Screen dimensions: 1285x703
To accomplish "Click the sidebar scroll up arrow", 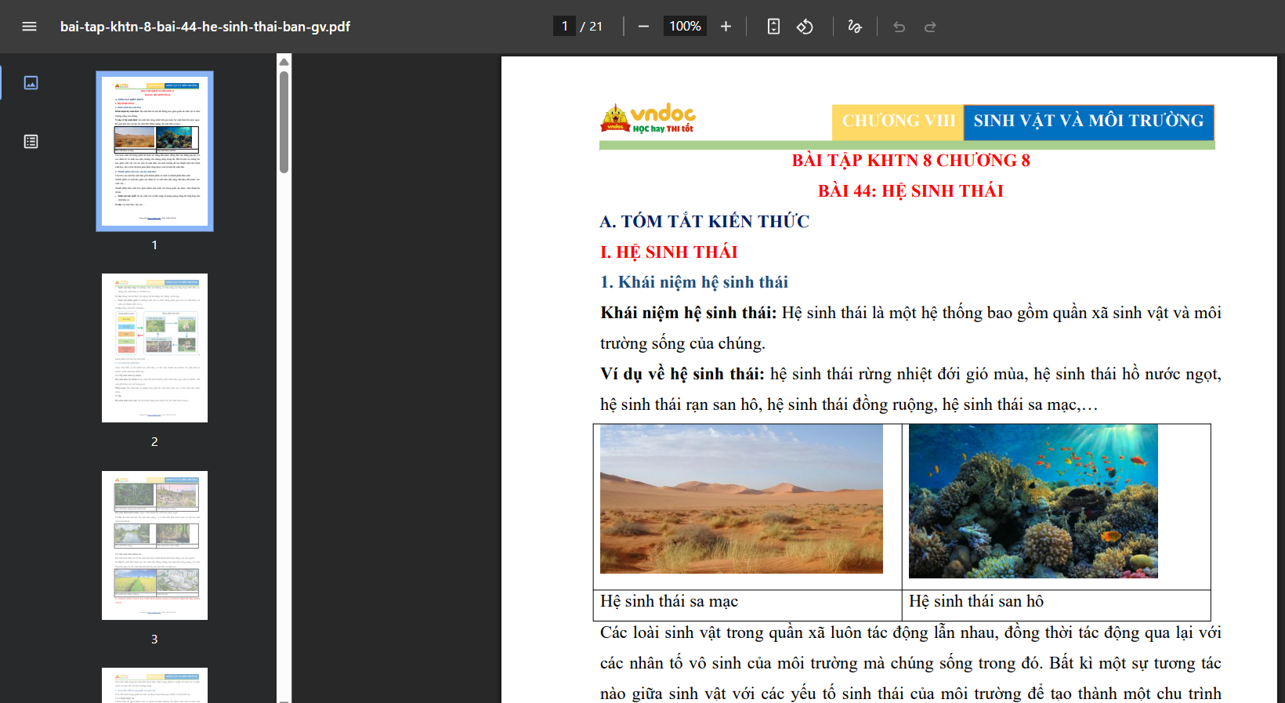I will click(284, 62).
